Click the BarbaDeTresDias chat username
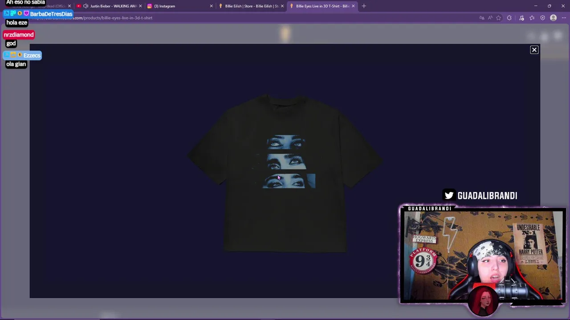Viewport: 570px width, 320px height. pos(51,14)
